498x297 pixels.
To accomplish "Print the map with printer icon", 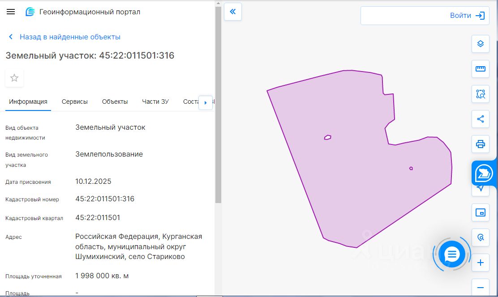I will coord(480,144).
